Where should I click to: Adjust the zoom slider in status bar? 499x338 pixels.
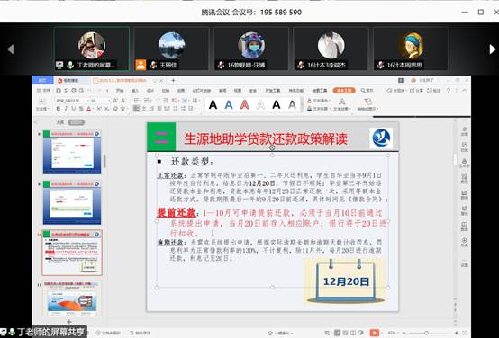(426, 333)
